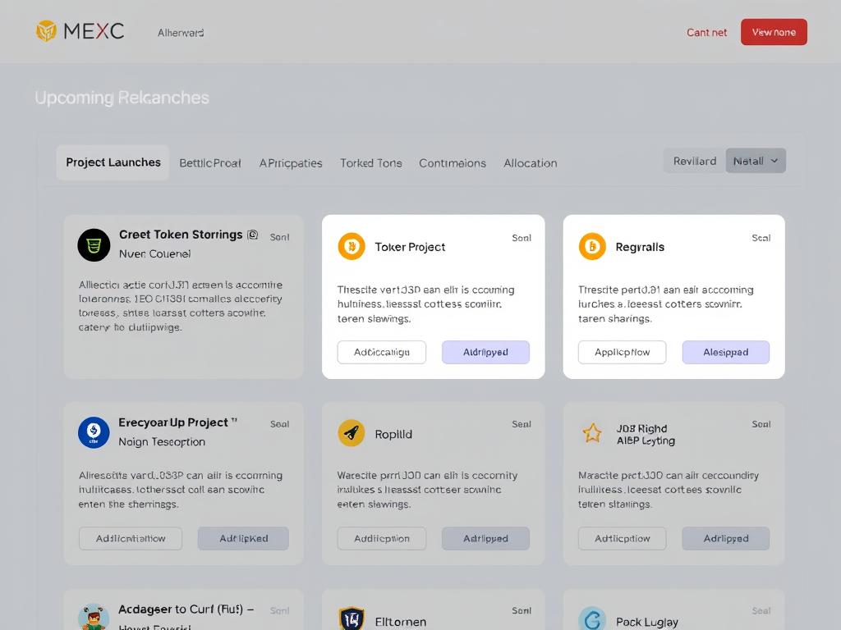This screenshot has width=841, height=630.
Task: Switch to the Allocation tab
Action: (530, 162)
